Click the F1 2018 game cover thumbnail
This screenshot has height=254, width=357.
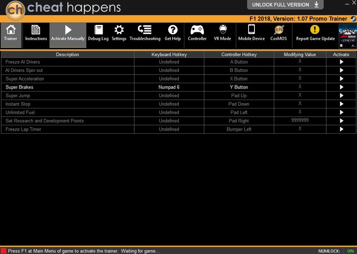tap(348, 36)
